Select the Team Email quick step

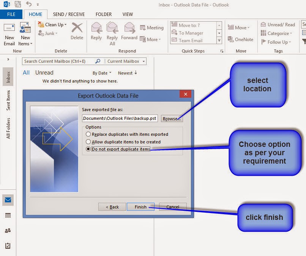pyautogui.click(x=193, y=40)
